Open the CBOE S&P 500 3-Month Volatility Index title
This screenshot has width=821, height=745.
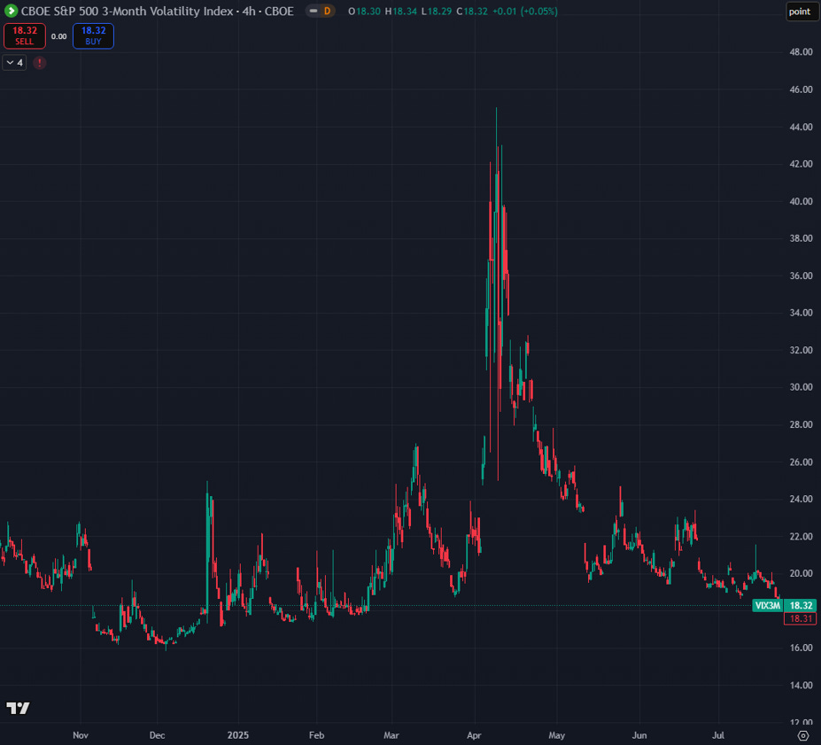[157, 11]
